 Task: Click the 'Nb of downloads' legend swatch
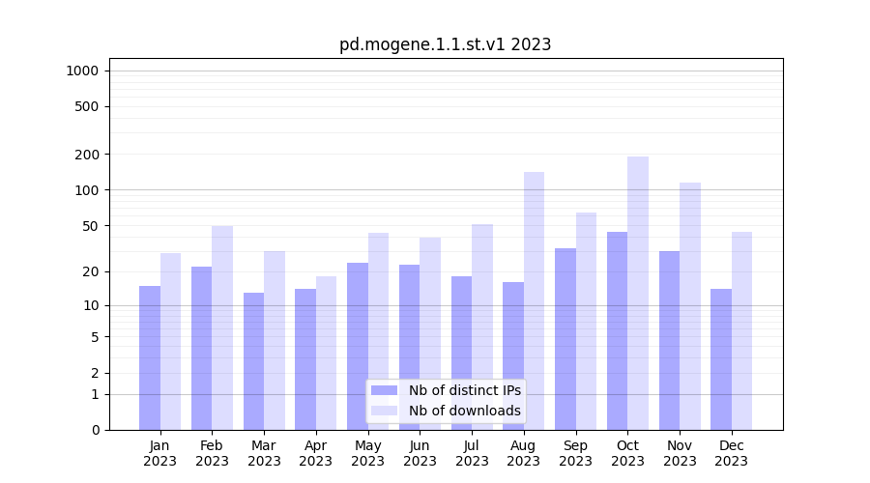point(384,411)
